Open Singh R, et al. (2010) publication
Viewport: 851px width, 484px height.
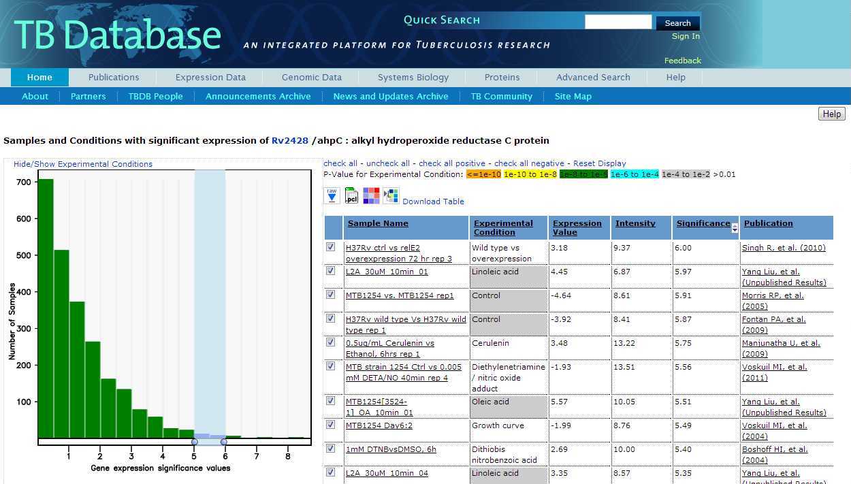784,248
